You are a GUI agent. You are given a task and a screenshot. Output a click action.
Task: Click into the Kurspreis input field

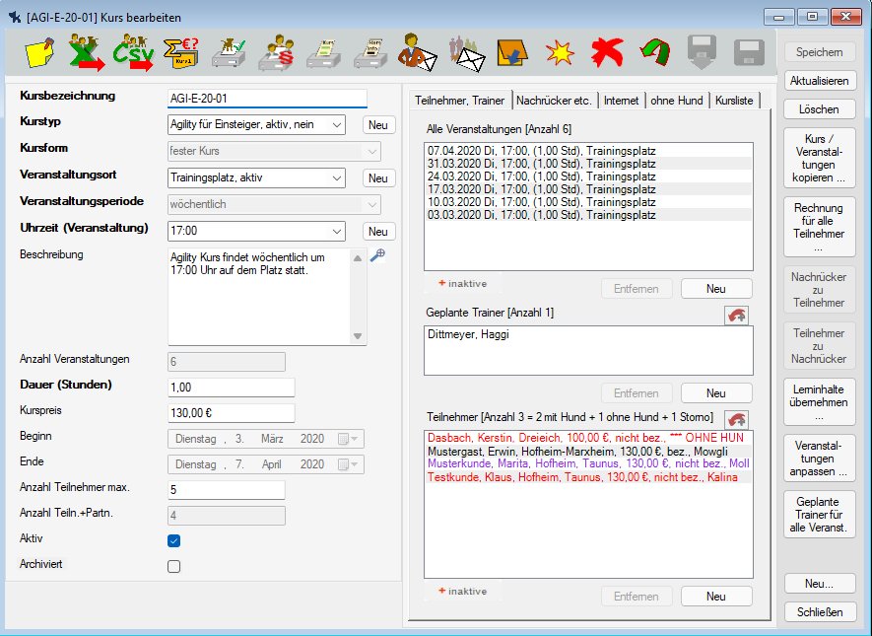point(232,414)
